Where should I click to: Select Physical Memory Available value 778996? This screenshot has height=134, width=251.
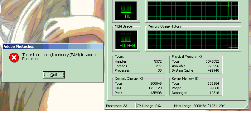[213, 66]
